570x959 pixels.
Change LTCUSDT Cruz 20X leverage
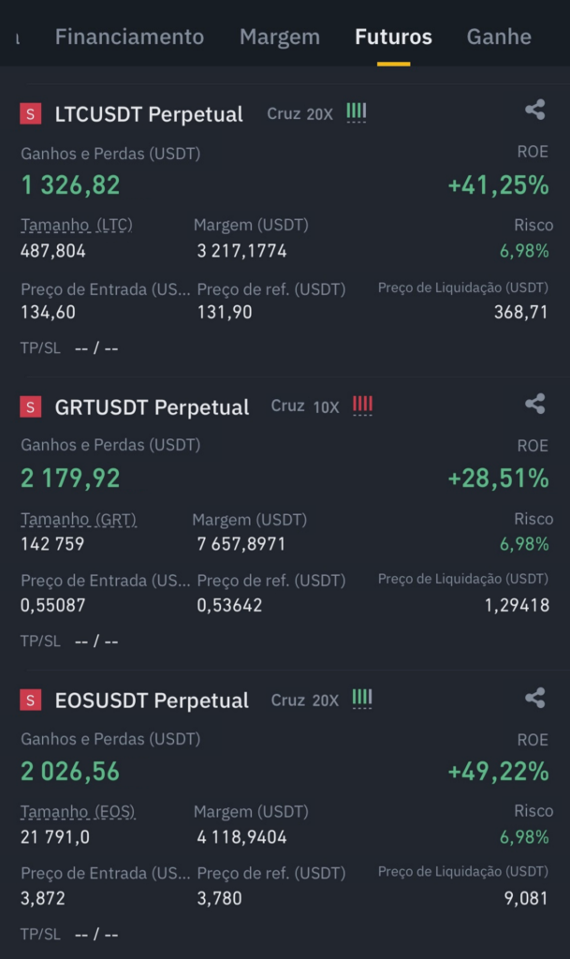300,113
